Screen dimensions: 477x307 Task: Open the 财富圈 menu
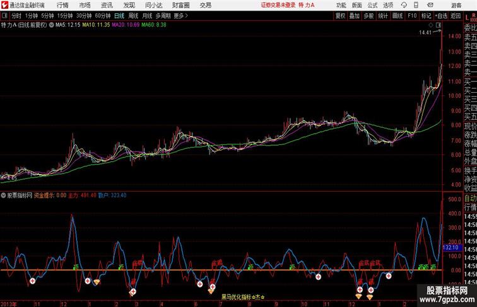tap(180, 5)
